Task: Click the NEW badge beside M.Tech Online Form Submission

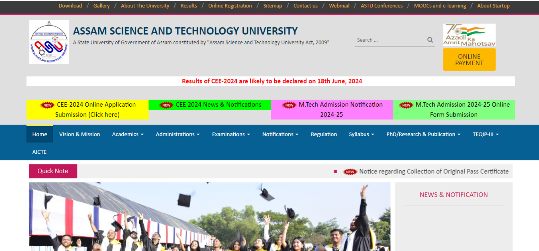Action: tap(406, 105)
